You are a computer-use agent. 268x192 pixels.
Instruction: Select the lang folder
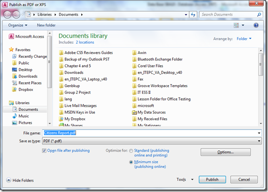coord(66,99)
